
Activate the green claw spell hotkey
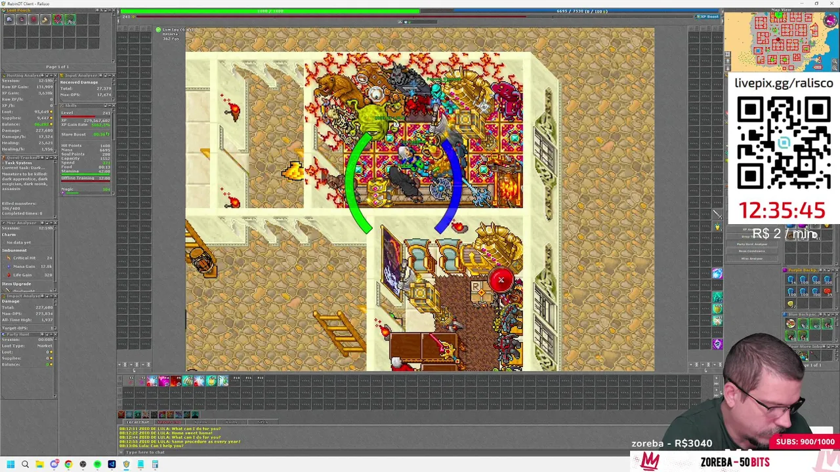[x=188, y=381]
